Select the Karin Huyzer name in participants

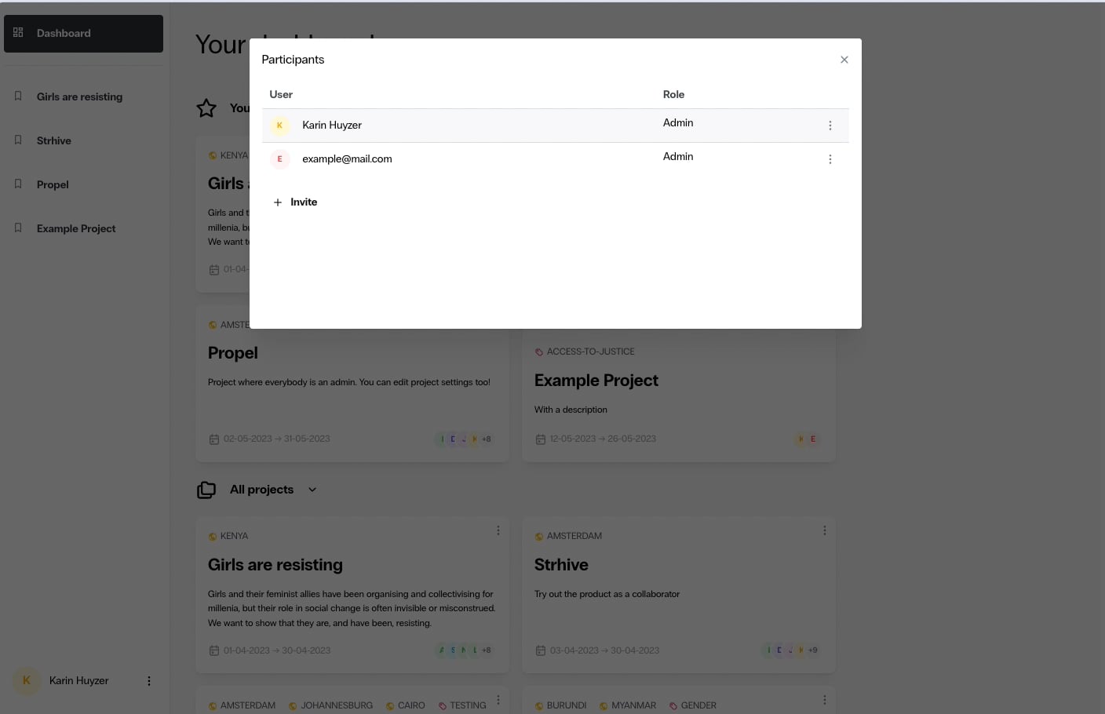pos(332,126)
